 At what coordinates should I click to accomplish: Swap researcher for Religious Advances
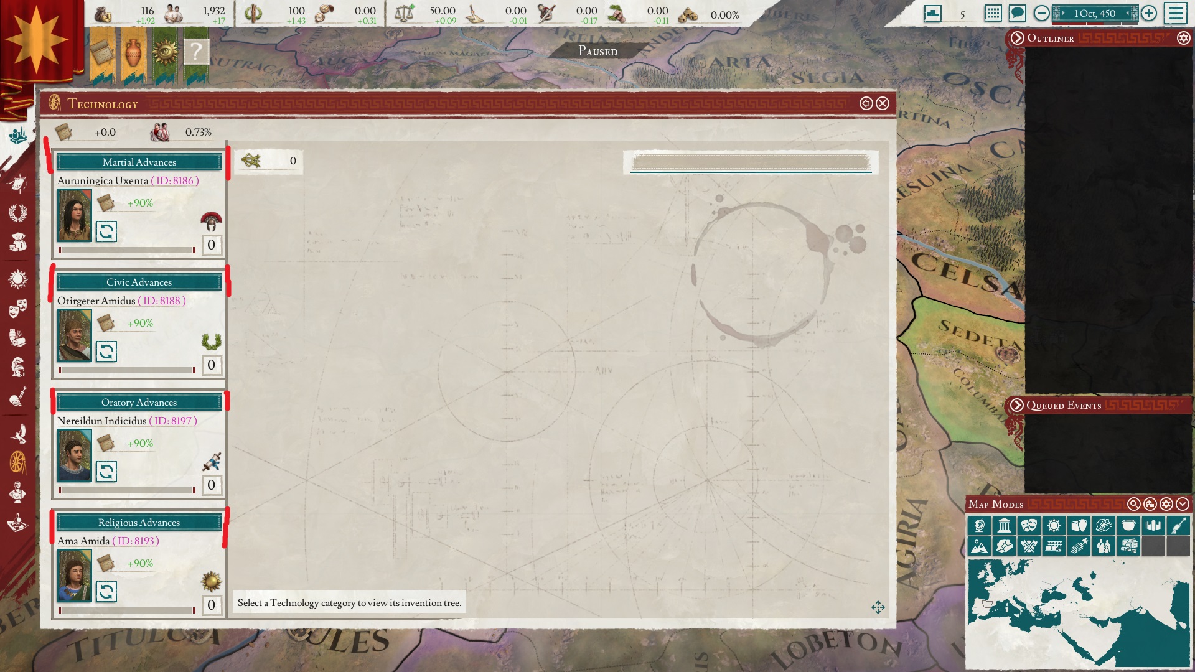(x=106, y=592)
